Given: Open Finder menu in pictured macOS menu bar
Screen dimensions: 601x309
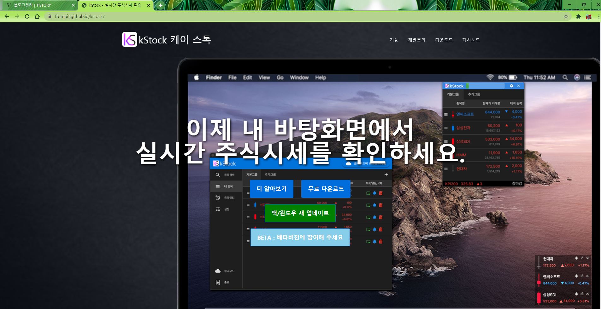Looking at the screenshot, I should (214, 77).
